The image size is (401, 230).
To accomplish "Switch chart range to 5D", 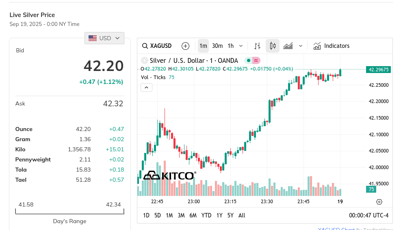I will coord(158,215).
